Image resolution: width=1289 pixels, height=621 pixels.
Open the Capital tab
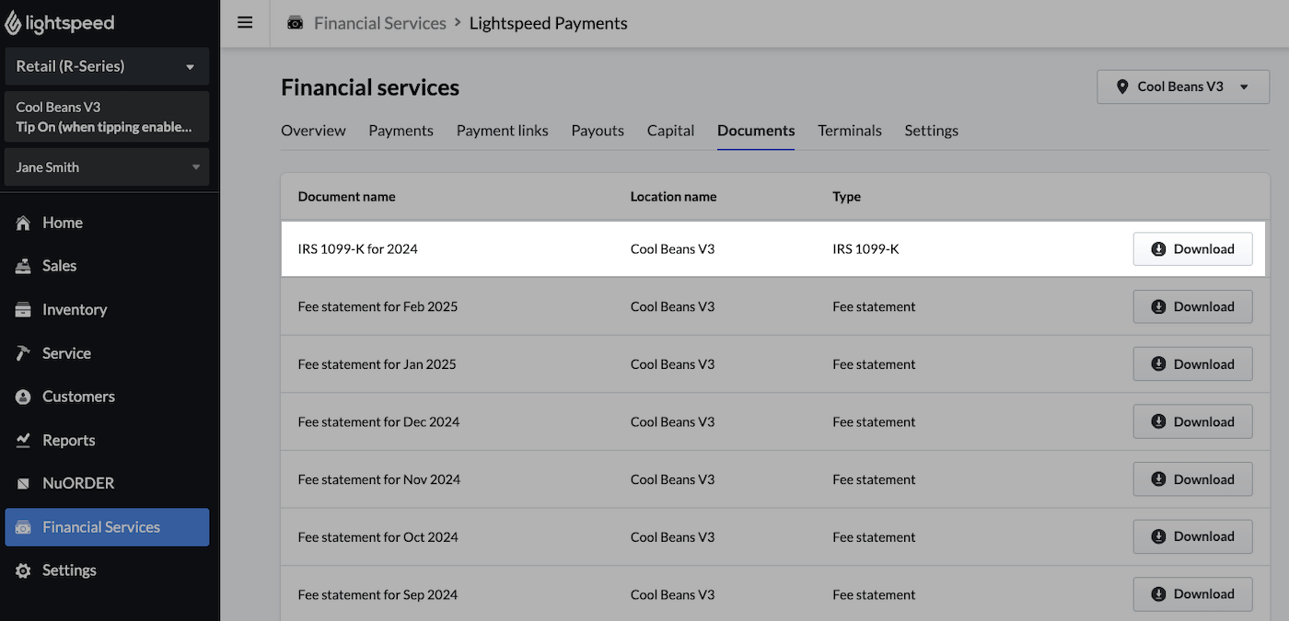(669, 131)
